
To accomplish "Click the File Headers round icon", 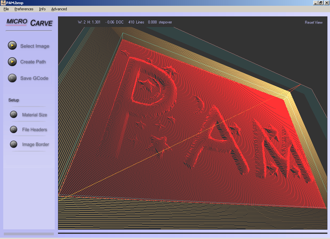I will 14,129.
